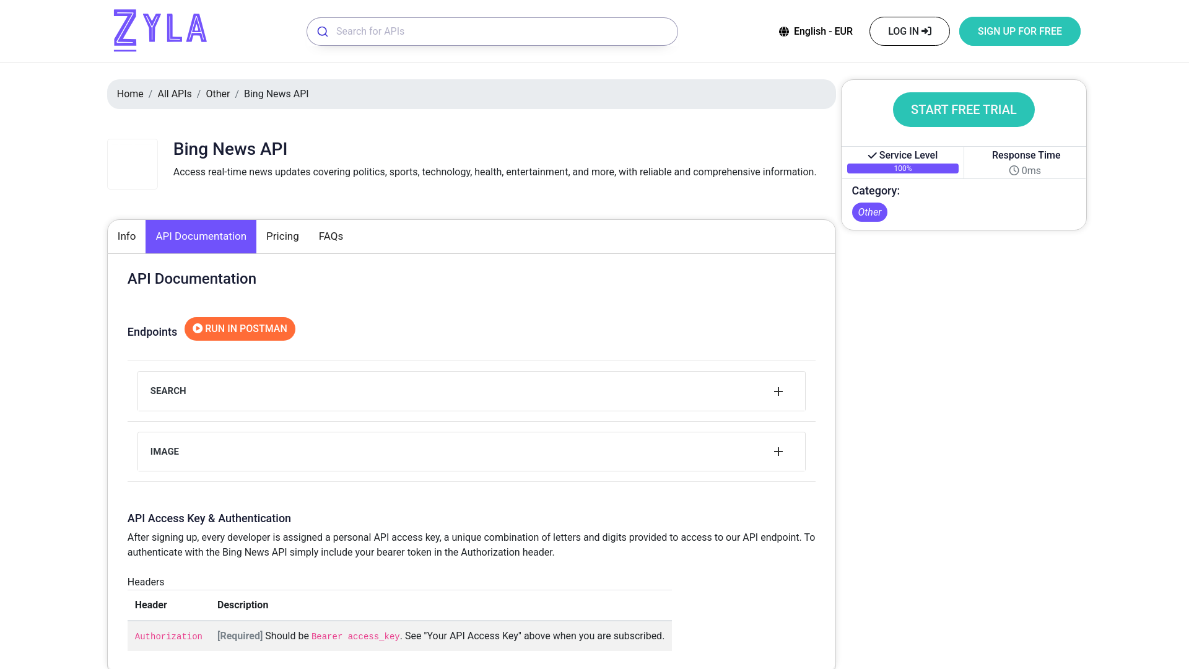Screen dimensions: 1189x669
Task: Click the magnifier icon in search bar
Action: pyautogui.click(x=323, y=32)
